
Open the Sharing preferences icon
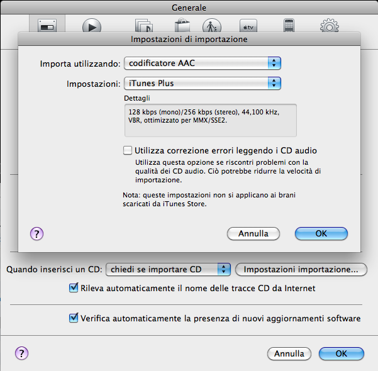(144, 25)
